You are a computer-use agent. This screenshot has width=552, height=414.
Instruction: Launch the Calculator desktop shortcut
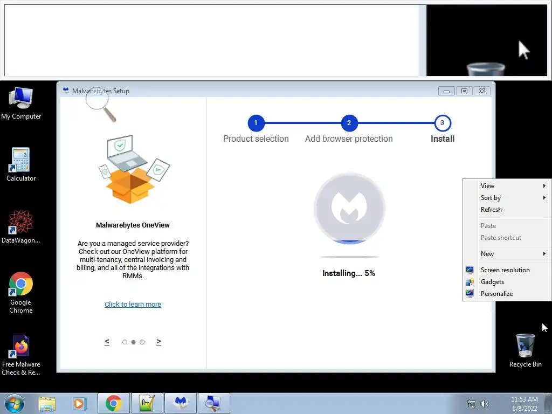[x=21, y=164]
